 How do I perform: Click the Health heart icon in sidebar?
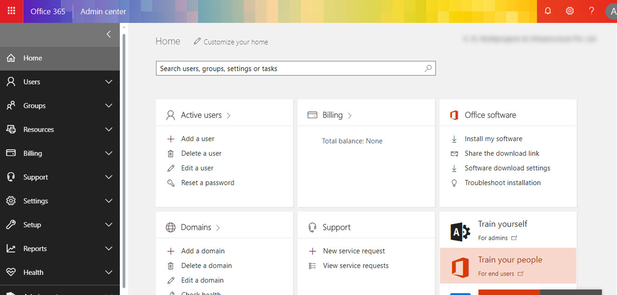coord(11,272)
